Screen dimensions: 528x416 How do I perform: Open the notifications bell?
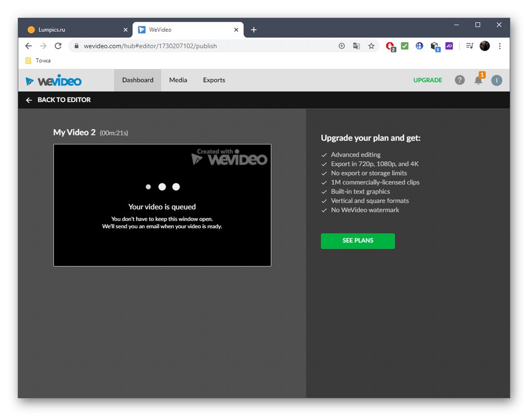(x=479, y=80)
